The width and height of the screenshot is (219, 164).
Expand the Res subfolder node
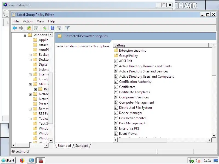pos(36,89)
